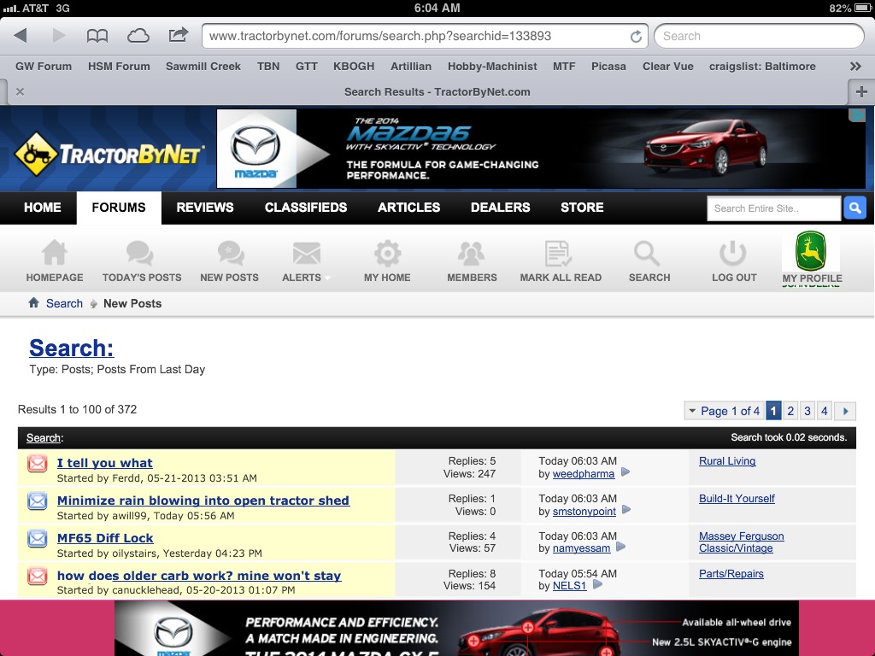Tap the Safari share arrow icon
The image size is (875, 656).
(x=178, y=36)
